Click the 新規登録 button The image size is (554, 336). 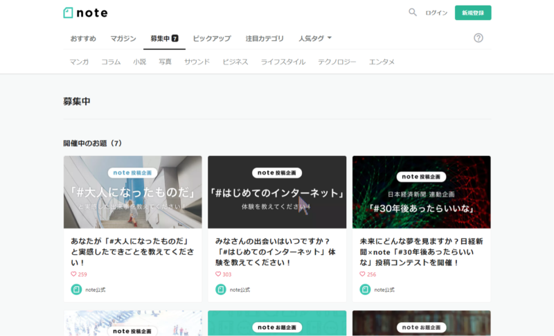coord(473,12)
